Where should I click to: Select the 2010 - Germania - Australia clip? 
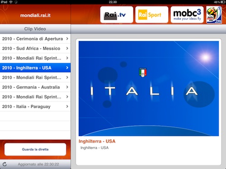click(x=35, y=87)
